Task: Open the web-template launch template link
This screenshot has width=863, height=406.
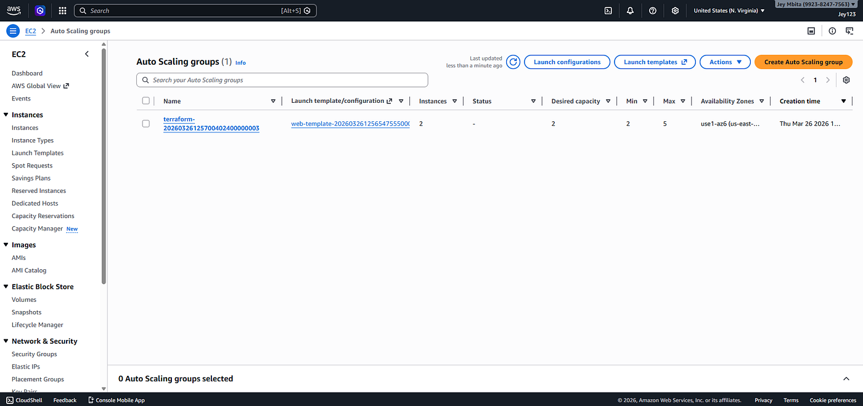Action: pos(350,123)
